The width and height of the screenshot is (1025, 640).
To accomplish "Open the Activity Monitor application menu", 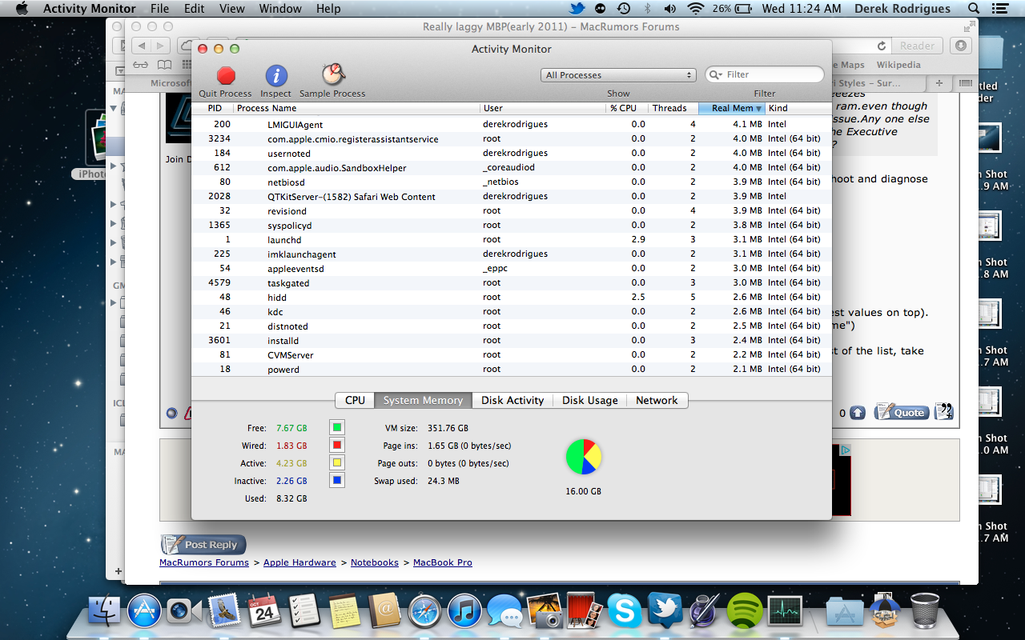I will [x=89, y=9].
